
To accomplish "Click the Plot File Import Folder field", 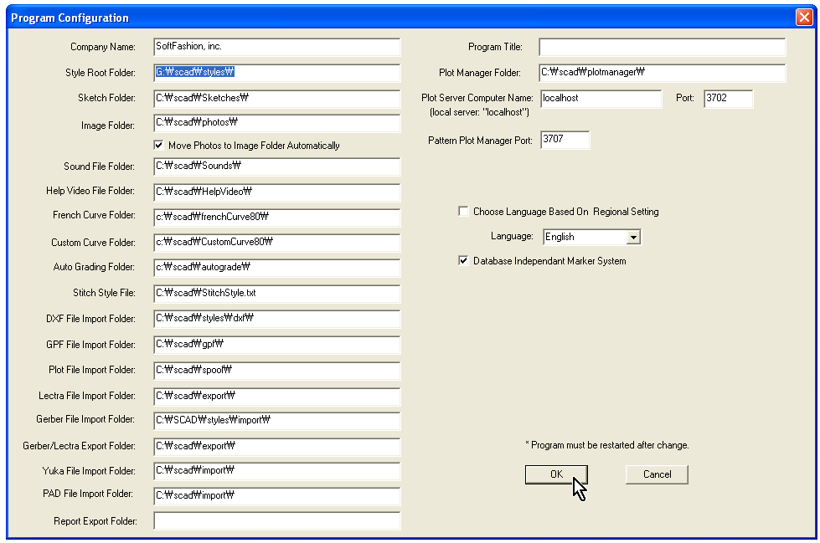I will click(x=277, y=370).
